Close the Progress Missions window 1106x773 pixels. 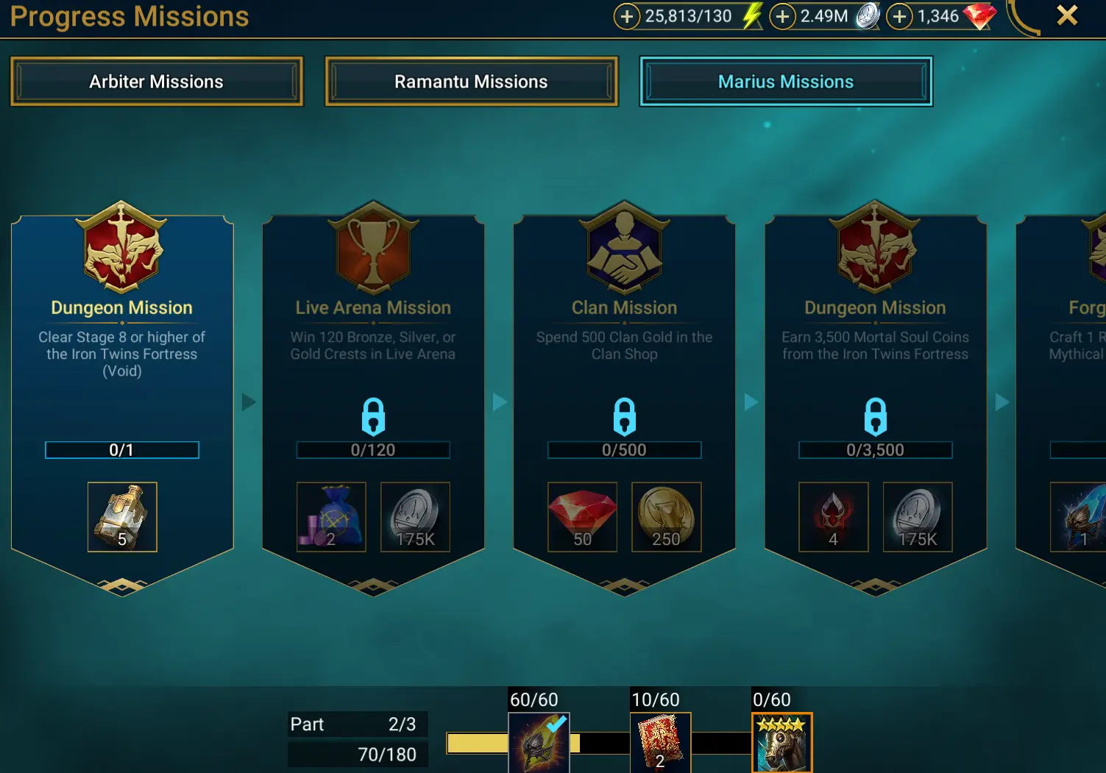click(1067, 15)
